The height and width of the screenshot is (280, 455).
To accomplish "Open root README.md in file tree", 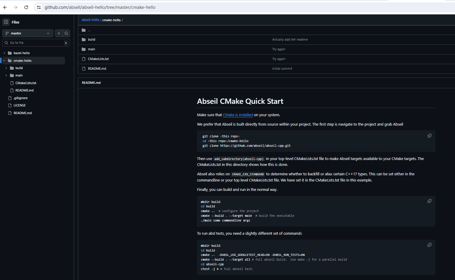I will tap(23, 113).
